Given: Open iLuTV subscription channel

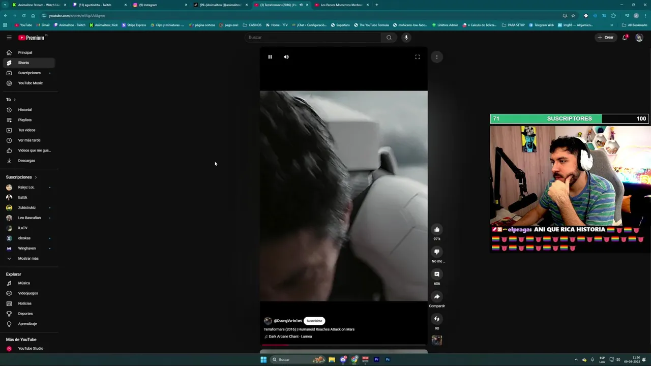Looking at the screenshot, I should (28, 228).
